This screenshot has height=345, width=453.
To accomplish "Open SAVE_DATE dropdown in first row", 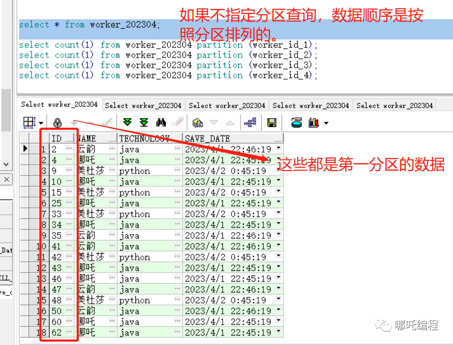I will coord(278,148).
